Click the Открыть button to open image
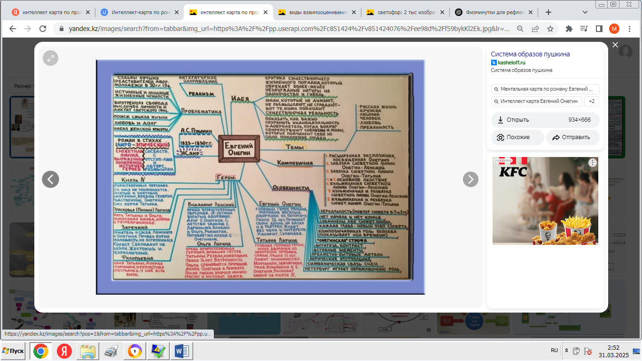642x361 pixels. 545,120
